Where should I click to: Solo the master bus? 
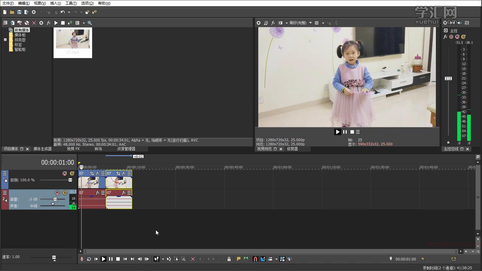463,37
